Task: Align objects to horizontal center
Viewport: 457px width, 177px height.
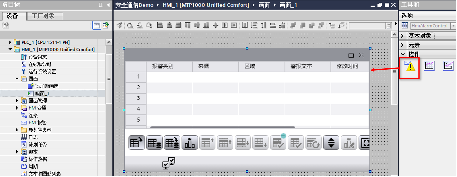Action: 169,25
